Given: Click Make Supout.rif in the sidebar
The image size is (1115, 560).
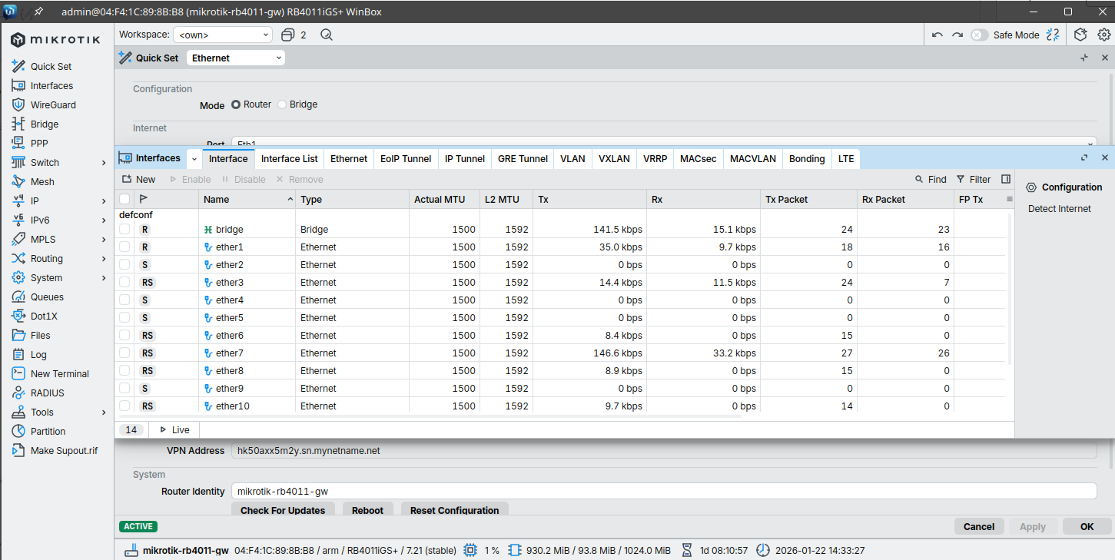Looking at the screenshot, I should point(66,450).
